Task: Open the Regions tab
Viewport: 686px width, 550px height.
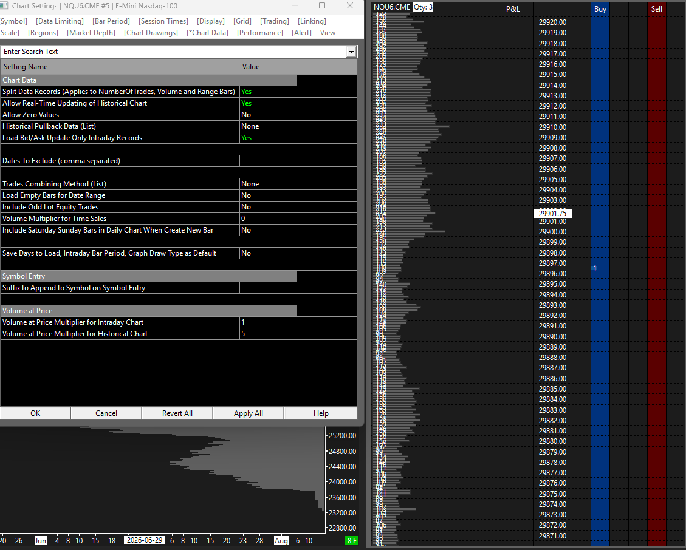Action: pos(43,33)
